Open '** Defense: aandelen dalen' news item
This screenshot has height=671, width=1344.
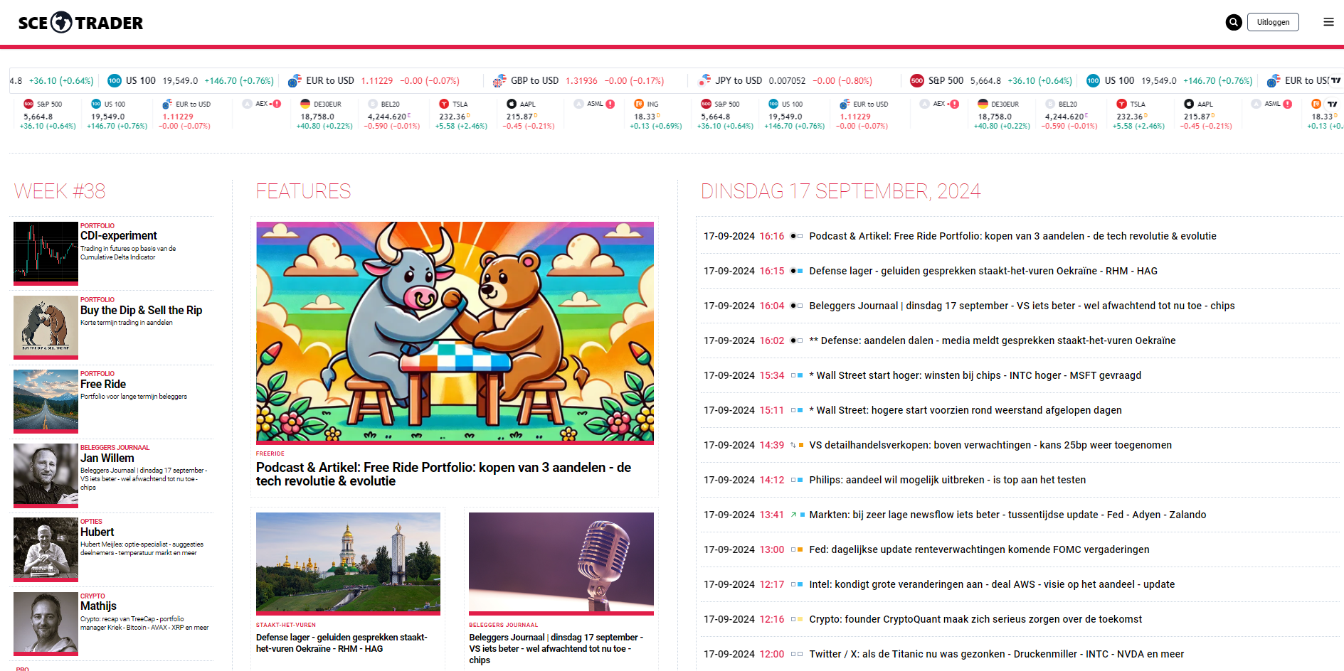tap(993, 340)
